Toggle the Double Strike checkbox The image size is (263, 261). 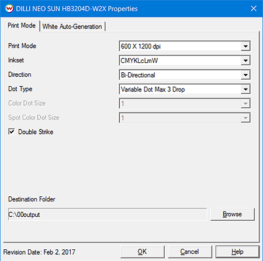pos(12,132)
